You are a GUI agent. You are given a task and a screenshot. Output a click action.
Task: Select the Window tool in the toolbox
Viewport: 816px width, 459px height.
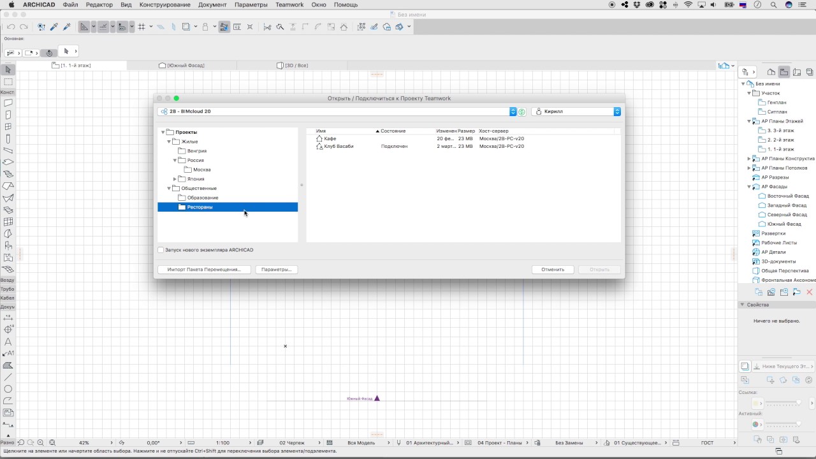coord(8,127)
